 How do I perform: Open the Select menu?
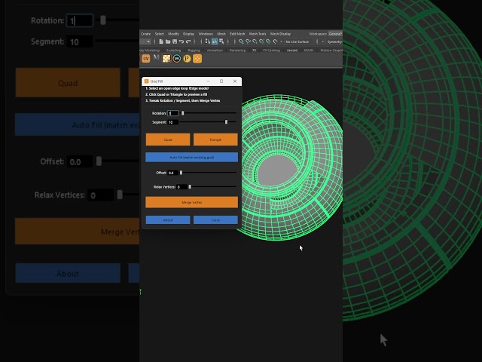coord(159,34)
